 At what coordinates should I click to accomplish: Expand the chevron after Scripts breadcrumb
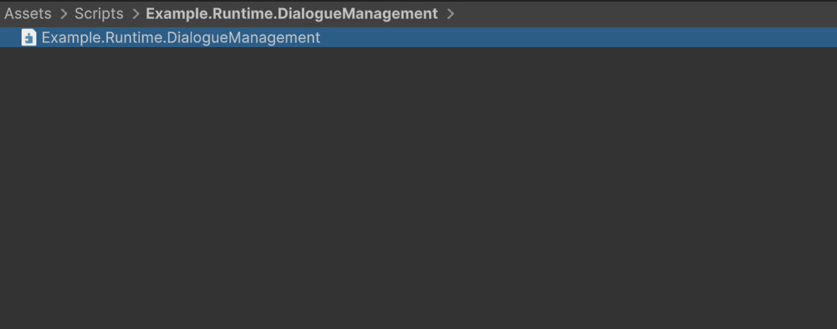pyautogui.click(x=135, y=14)
